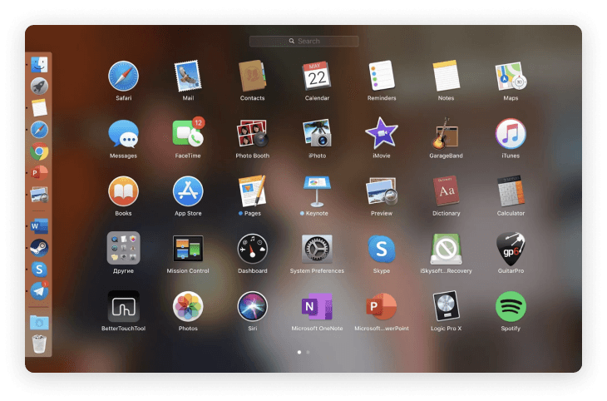Image resolution: width=607 pixels, height=401 pixels.
Task: Launch the Photos app
Action: click(x=188, y=306)
